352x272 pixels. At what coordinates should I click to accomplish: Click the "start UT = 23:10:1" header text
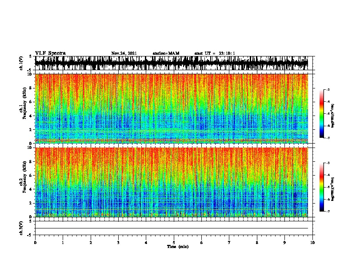pyautogui.click(x=215, y=53)
